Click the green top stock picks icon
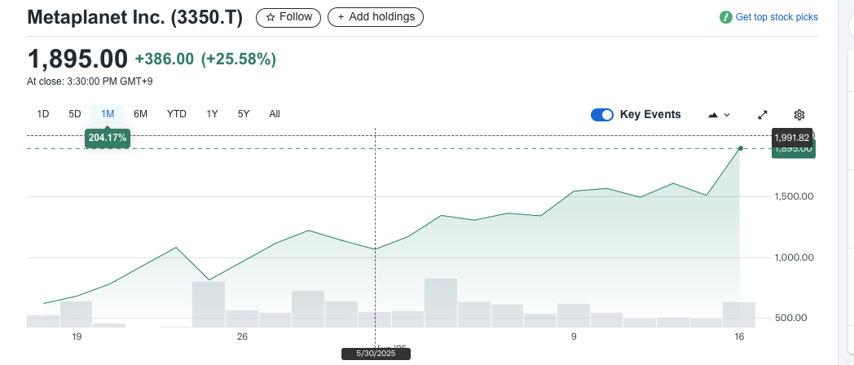This screenshot has width=854, height=365. [726, 17]
